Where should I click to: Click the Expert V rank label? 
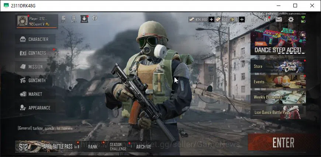39,24
